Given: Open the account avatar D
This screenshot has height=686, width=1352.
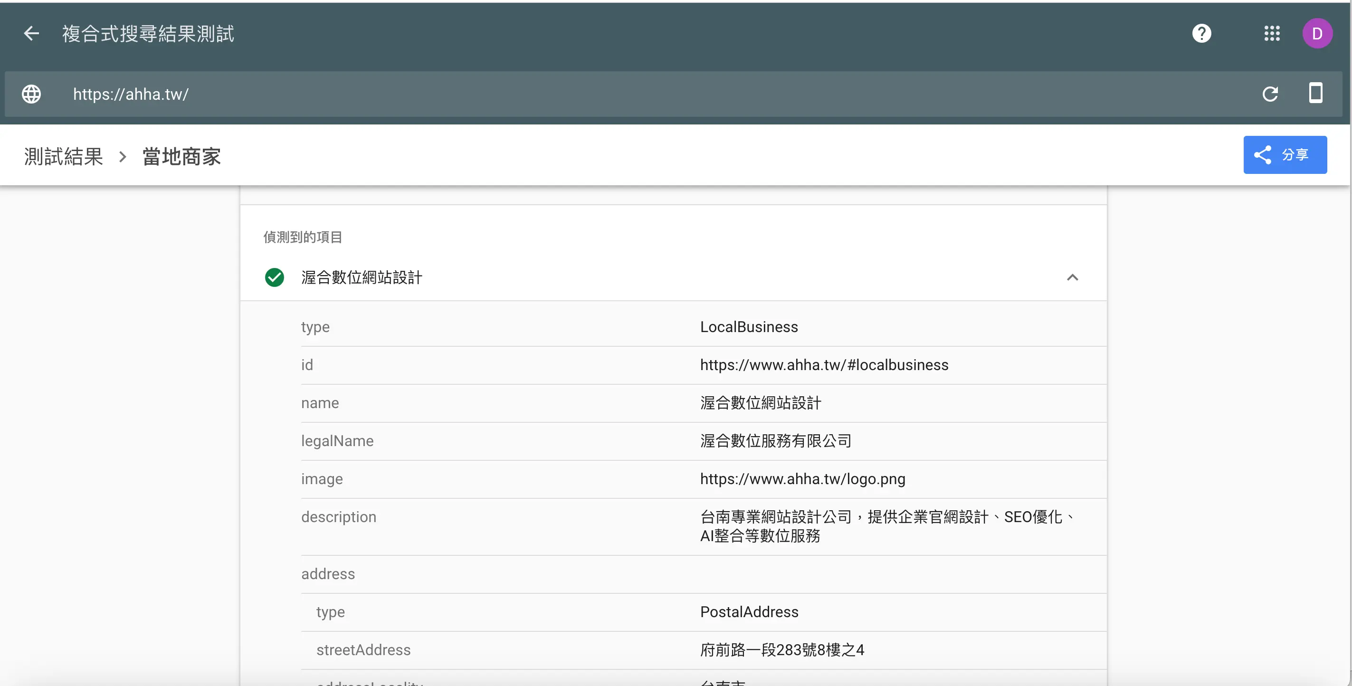Looking at the screenshot, I should [1317, 34].
